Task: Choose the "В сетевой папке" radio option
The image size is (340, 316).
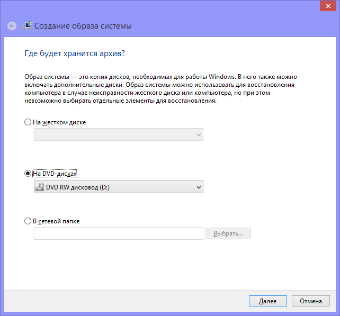Action: [28, 221]
